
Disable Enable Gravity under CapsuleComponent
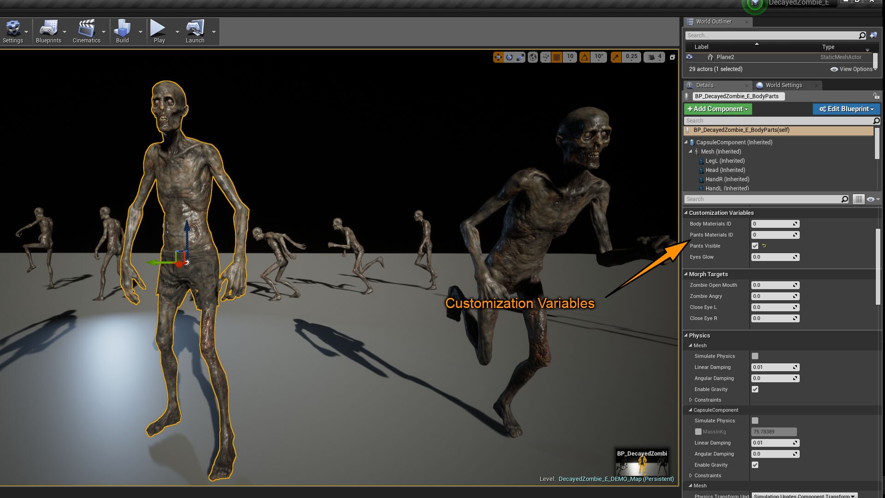coord(755,465)
